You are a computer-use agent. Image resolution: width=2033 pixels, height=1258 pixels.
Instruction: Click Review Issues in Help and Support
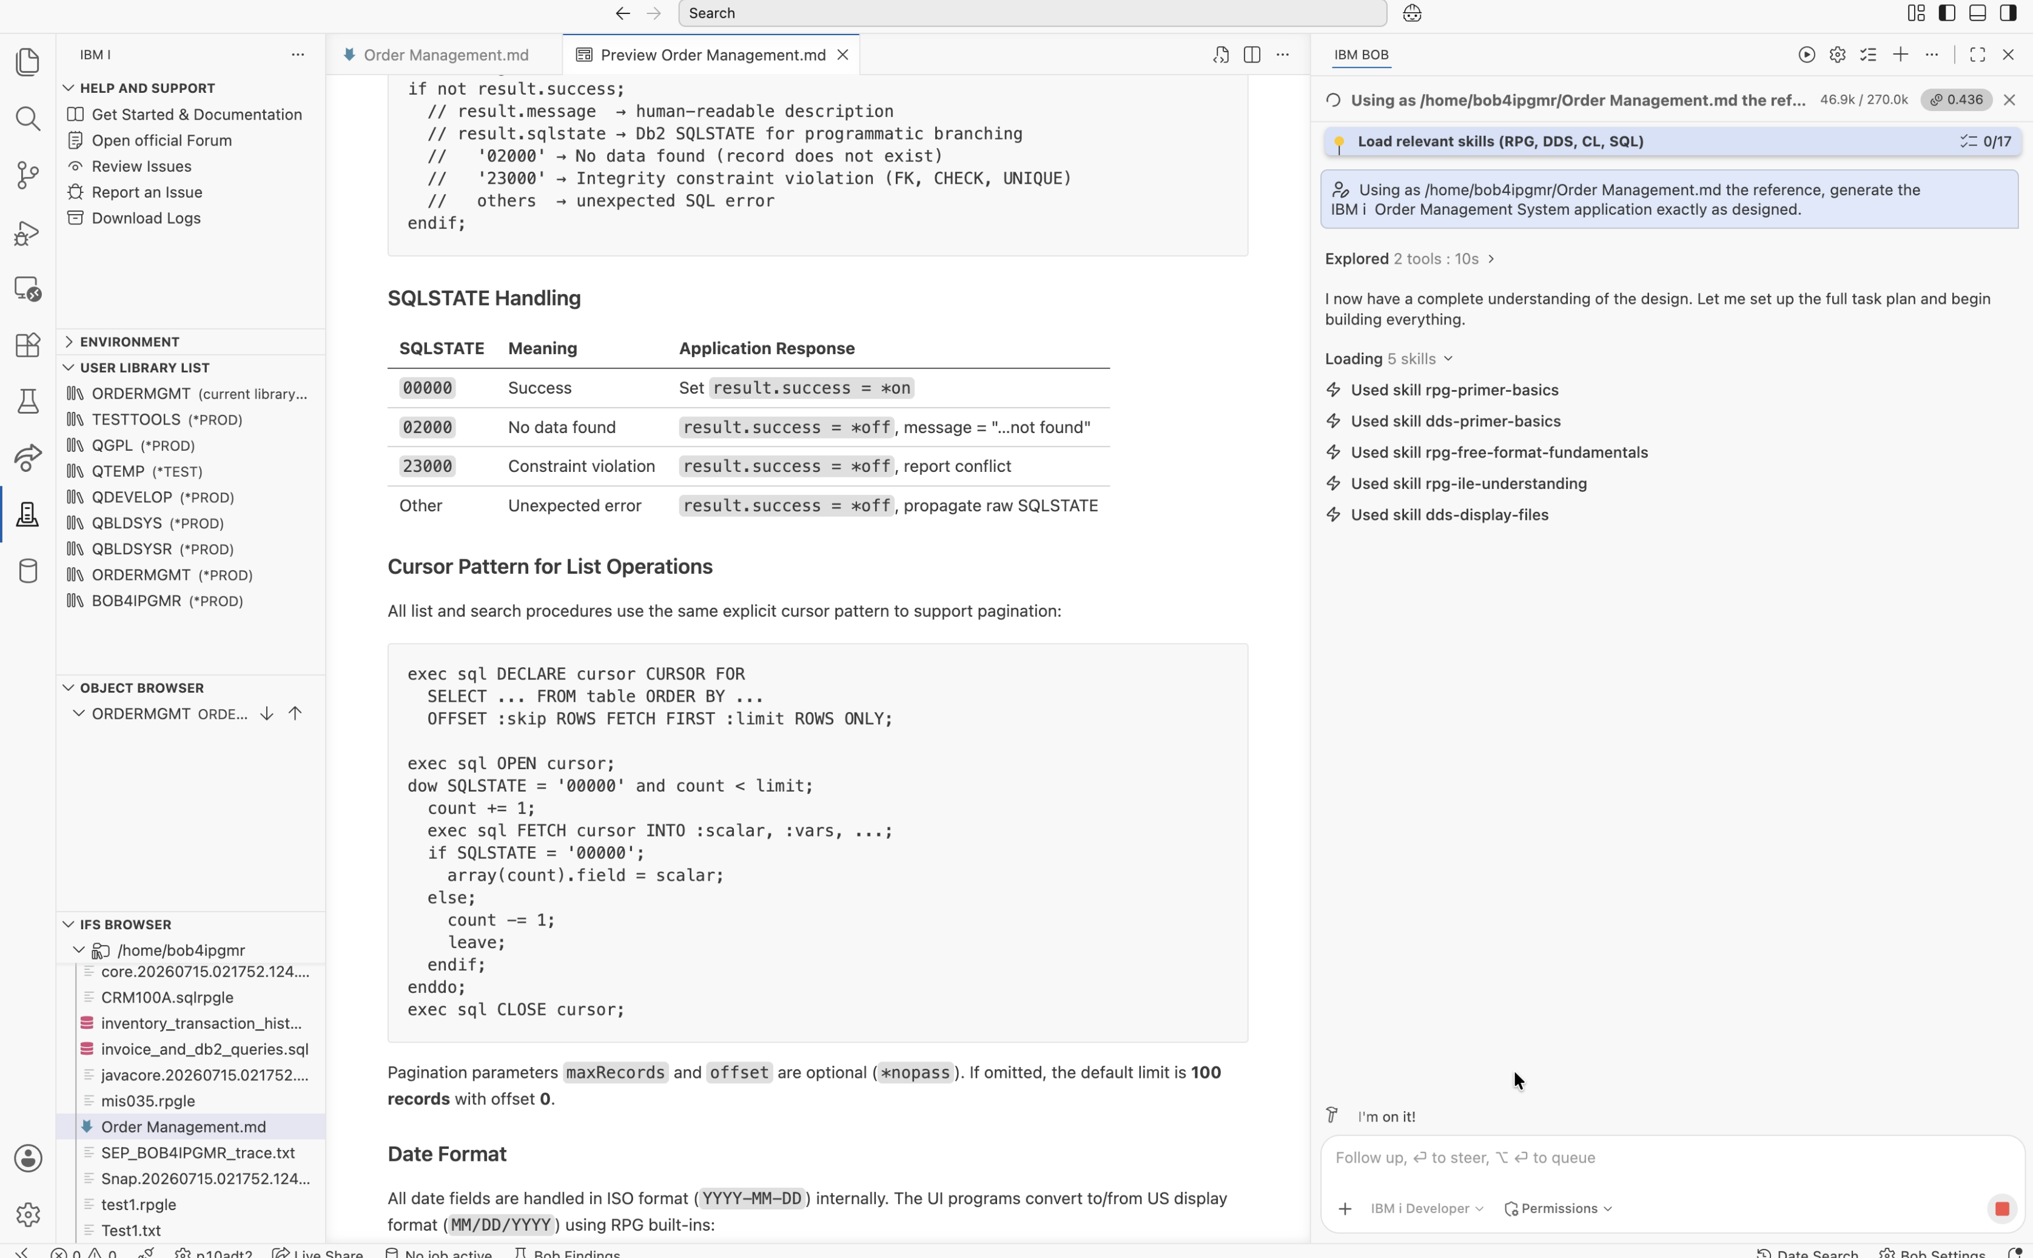click(x=141, y=166)
